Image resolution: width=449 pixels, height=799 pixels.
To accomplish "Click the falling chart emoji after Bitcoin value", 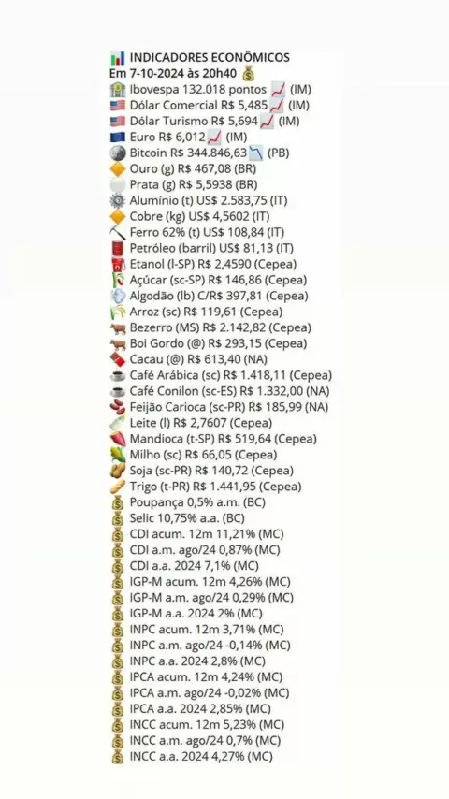I will pyautogui.click(x=256, y=153).
